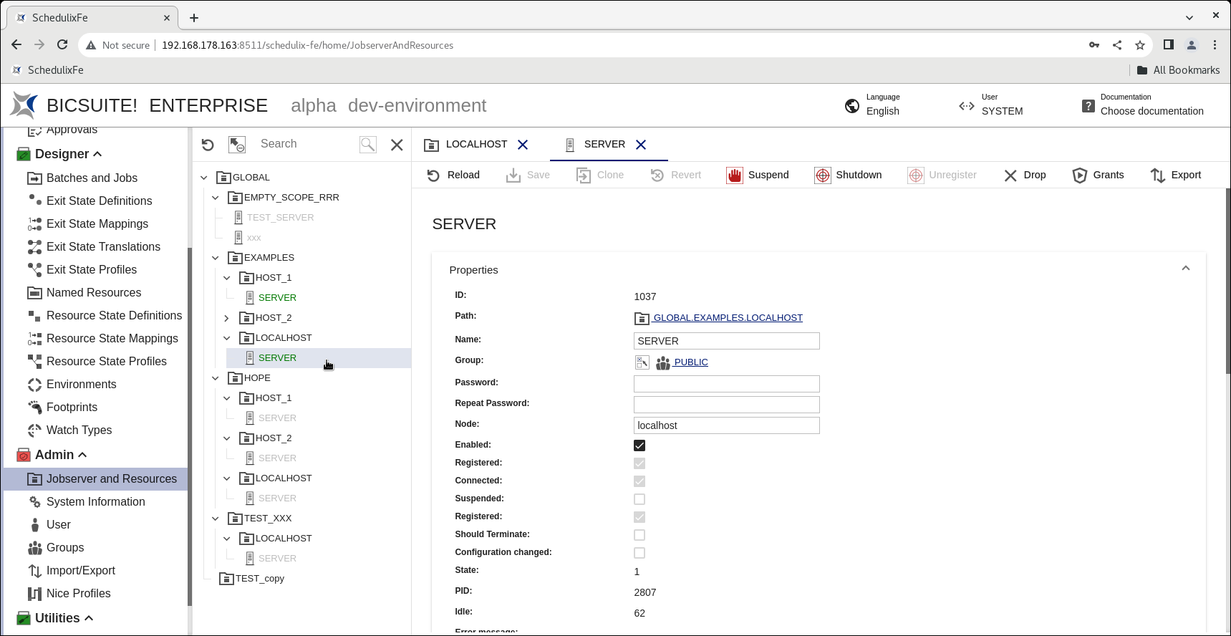Switch to the LOCALHOST tab

(x=475, y=145)
